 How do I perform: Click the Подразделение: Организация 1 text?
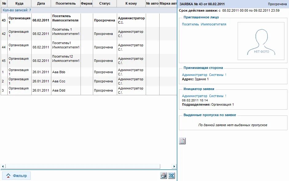coord(208,104)
